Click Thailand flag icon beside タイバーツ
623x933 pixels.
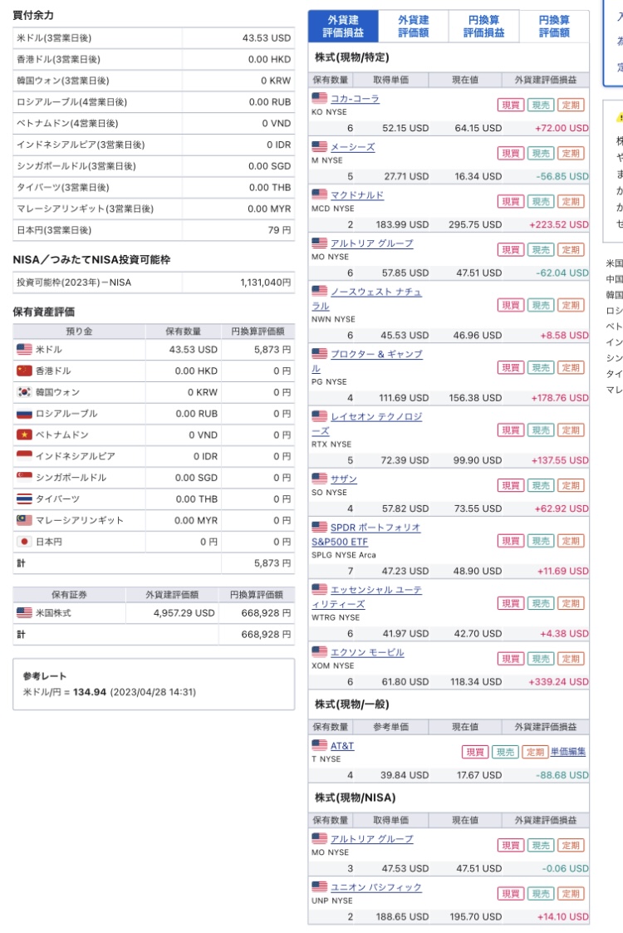pyautogui.click(x=24, y=498)
